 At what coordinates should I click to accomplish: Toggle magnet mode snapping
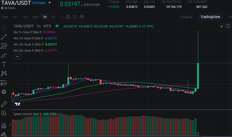point(4,126)
